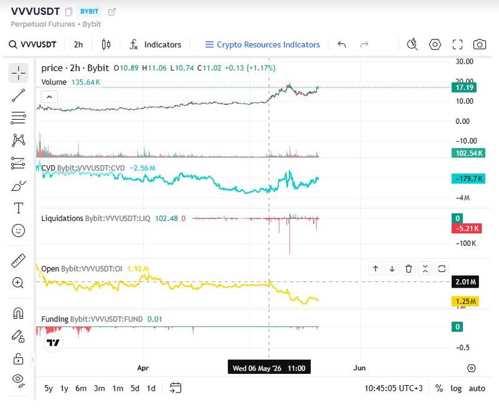Open Crypto Resources Indicators template menu

(263, 44)
